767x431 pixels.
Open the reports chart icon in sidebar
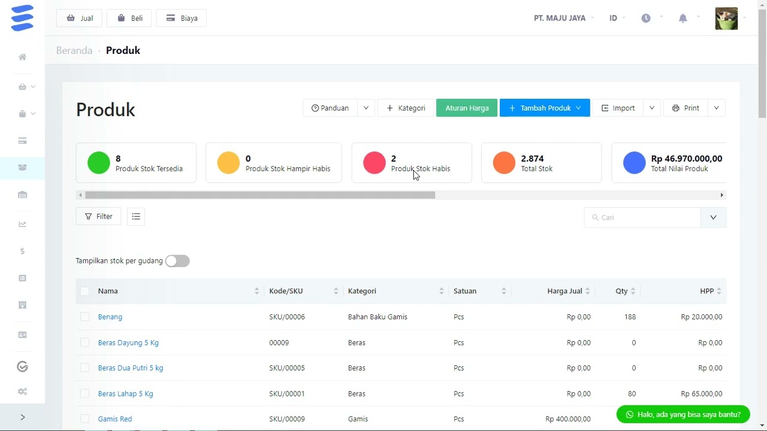point(22,224)
